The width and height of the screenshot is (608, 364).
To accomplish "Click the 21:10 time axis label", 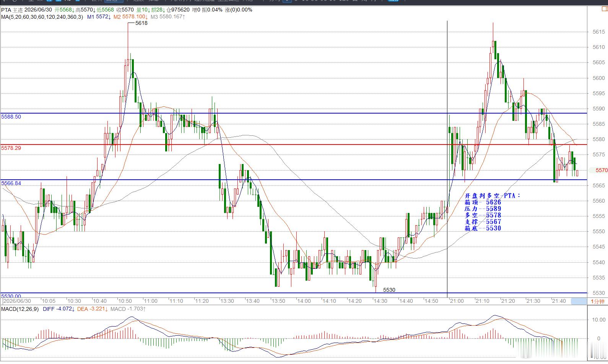I will [483, 301].
